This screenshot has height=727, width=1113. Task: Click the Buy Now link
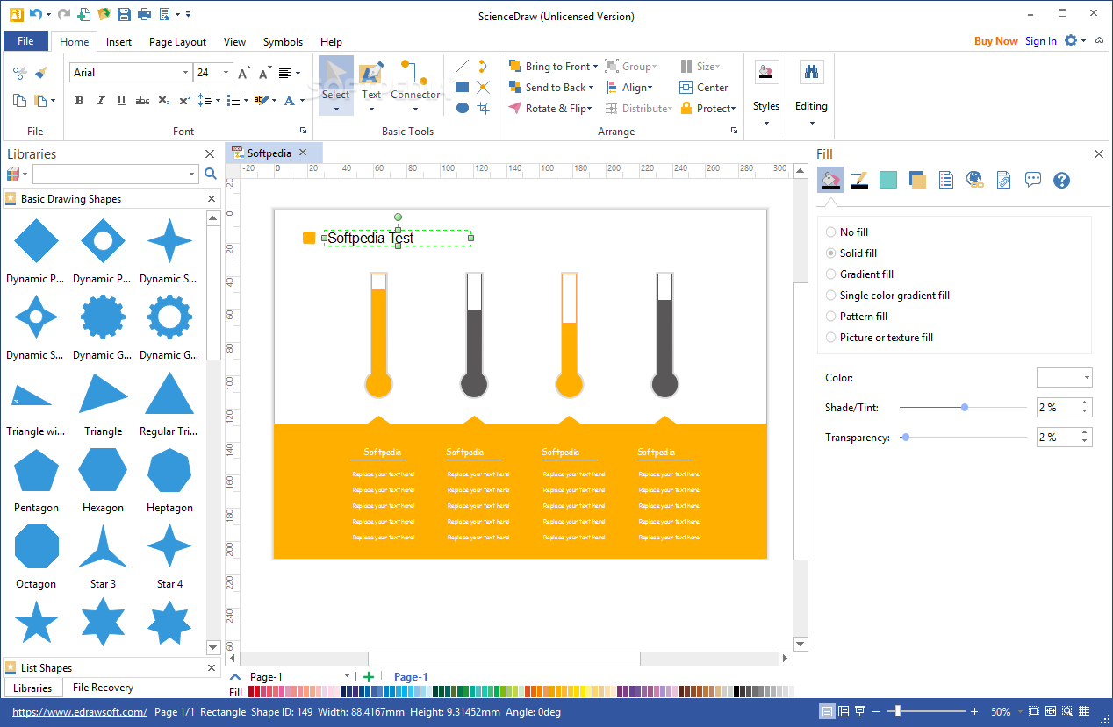pyautogui.click(x=996, y=41)
